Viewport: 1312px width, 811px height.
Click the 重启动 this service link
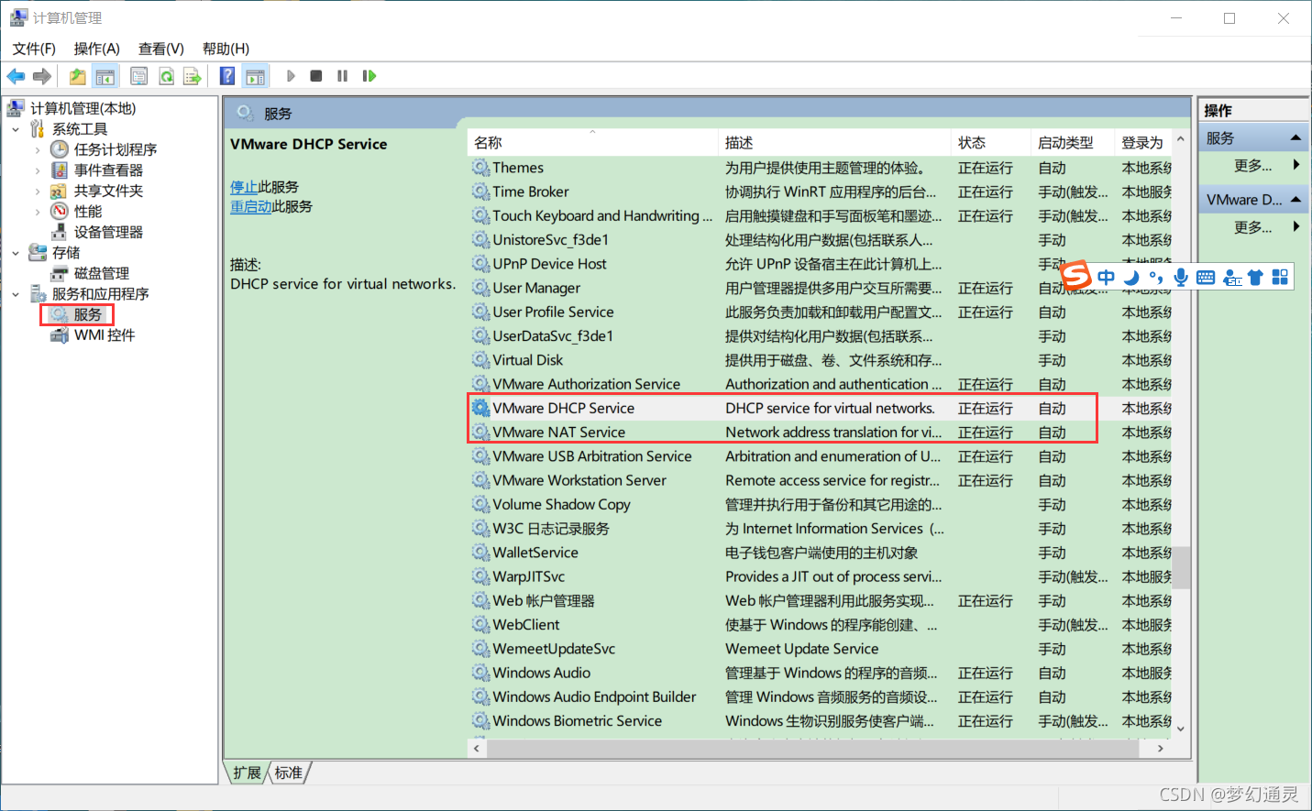tap(251, 207)
